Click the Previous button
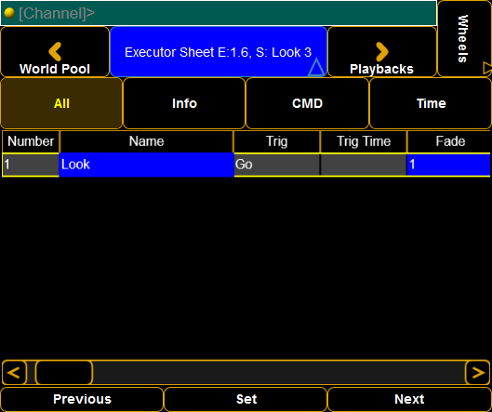The height and width of the screenshot is (412, 492). click(82, 400)
